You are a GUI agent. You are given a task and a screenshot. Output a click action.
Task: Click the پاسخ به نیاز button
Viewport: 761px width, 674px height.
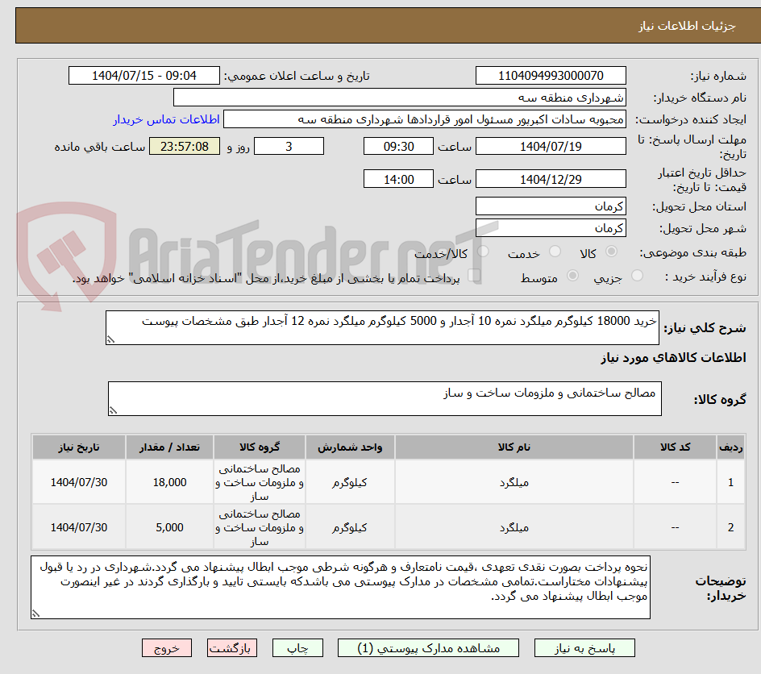[x=584, y=648]
